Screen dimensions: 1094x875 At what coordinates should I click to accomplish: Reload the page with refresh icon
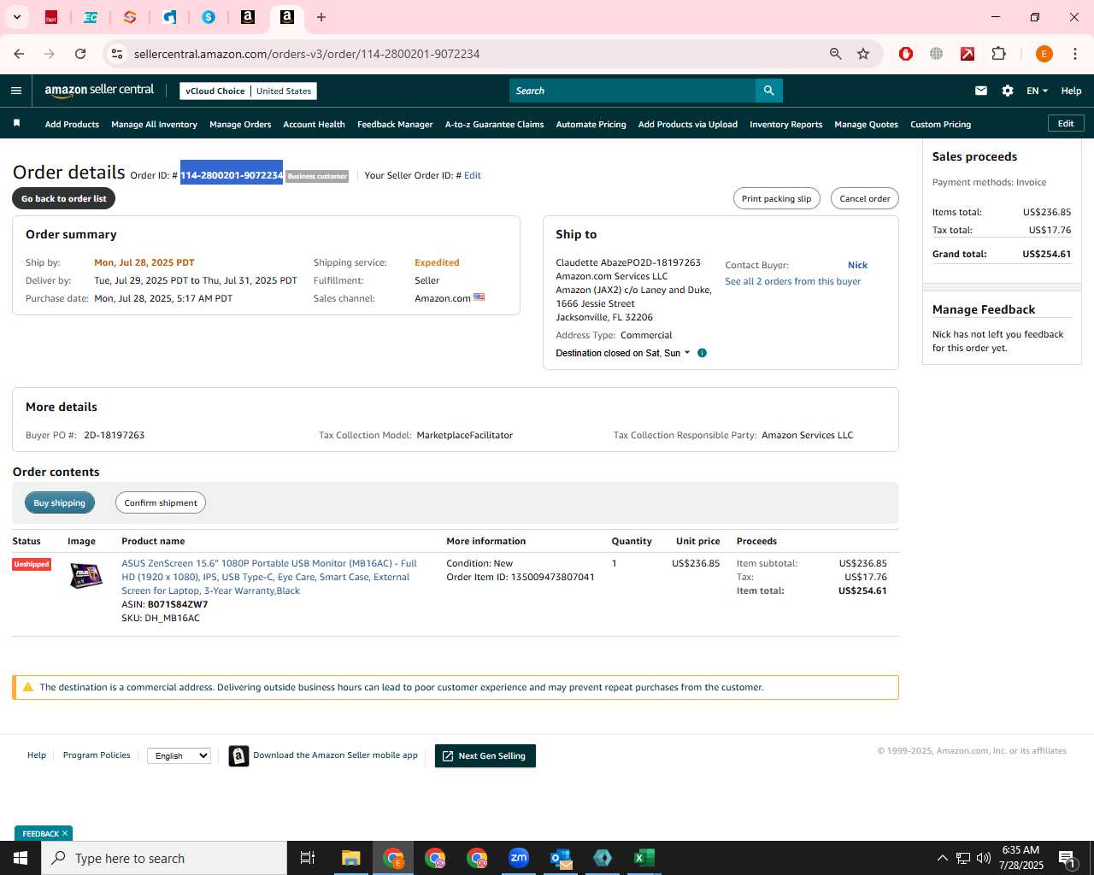pos(80,54)
